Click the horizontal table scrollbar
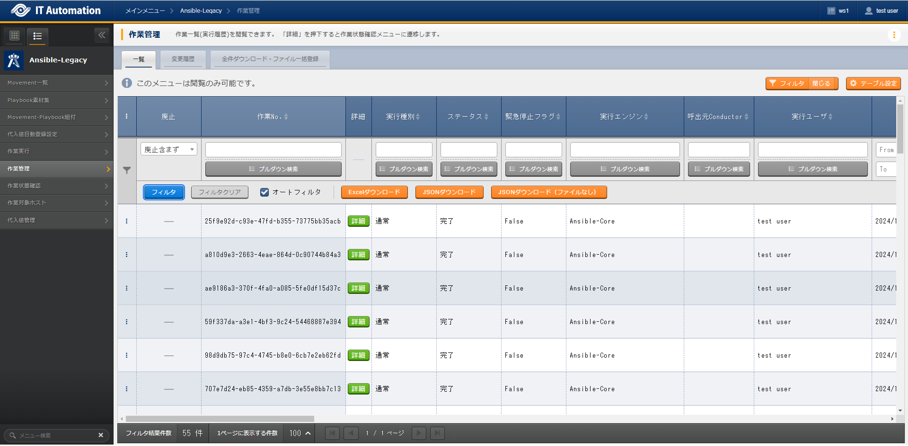Image resolution: width=908 pixels, height=446 pixels. click(x=220, y=419)
